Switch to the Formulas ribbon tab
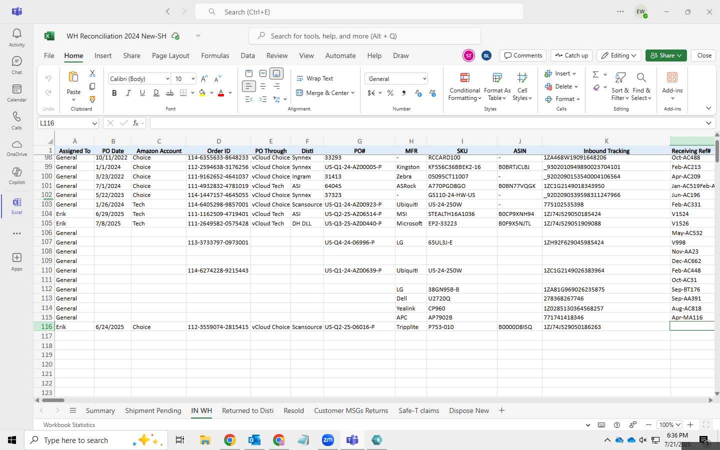The height and width of the screenshot is (450, 720). tap(215, 55)
